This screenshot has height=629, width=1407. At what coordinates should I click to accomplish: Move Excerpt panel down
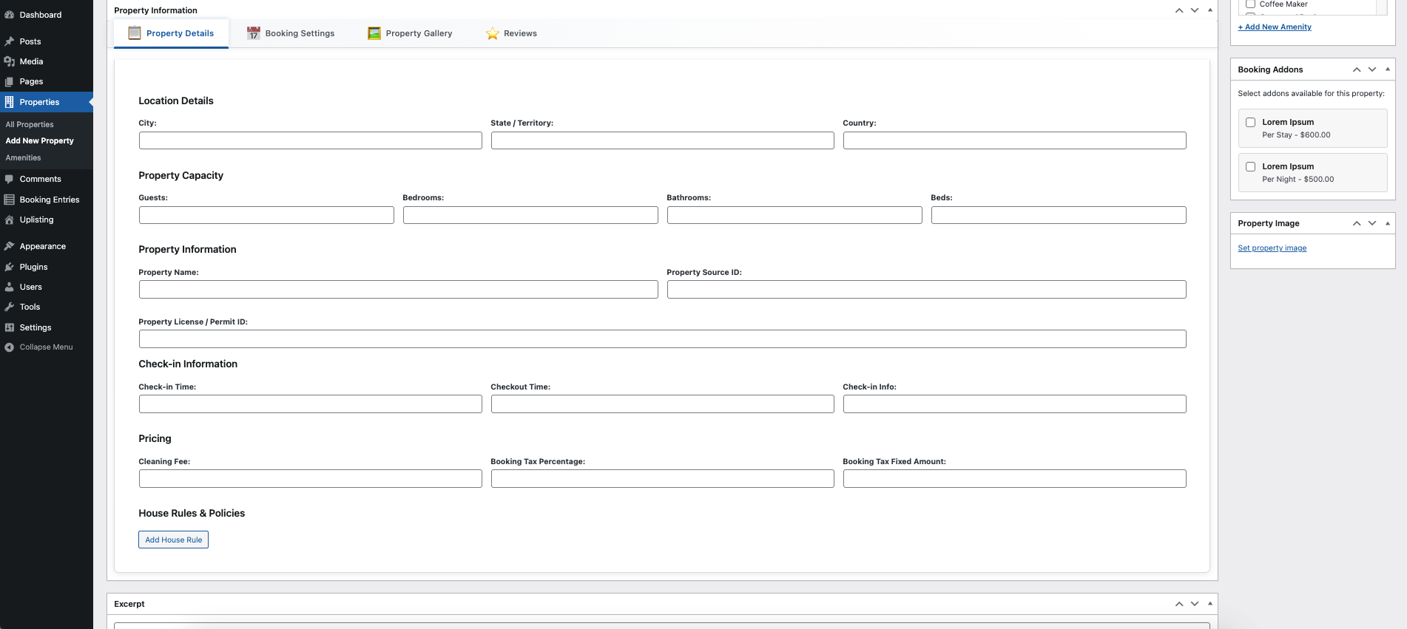[1195, 604]
